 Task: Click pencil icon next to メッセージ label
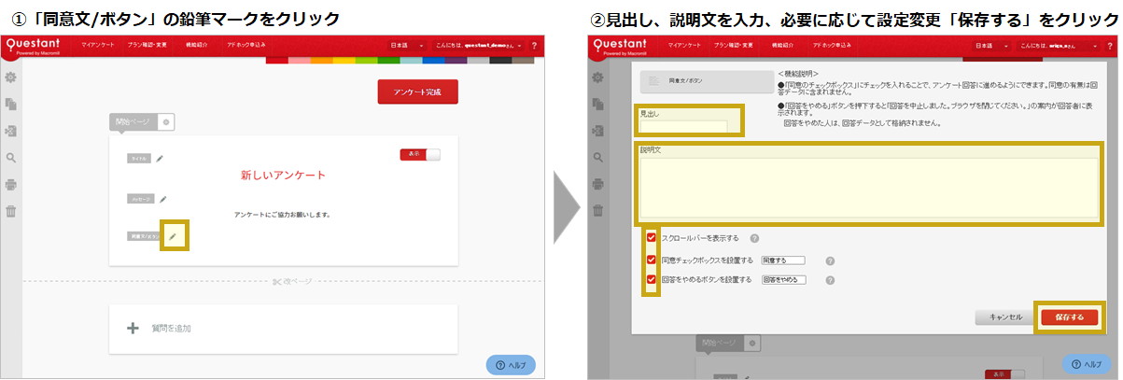click(x=163, y=198)
